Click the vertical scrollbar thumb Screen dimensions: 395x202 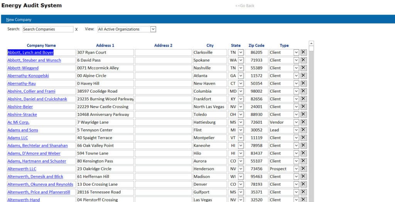[311, 48]
